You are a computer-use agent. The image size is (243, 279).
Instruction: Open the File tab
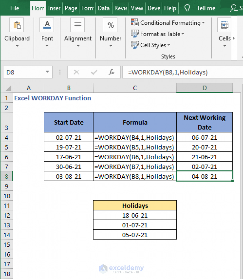pyautogui.click(x=15, y=8)
